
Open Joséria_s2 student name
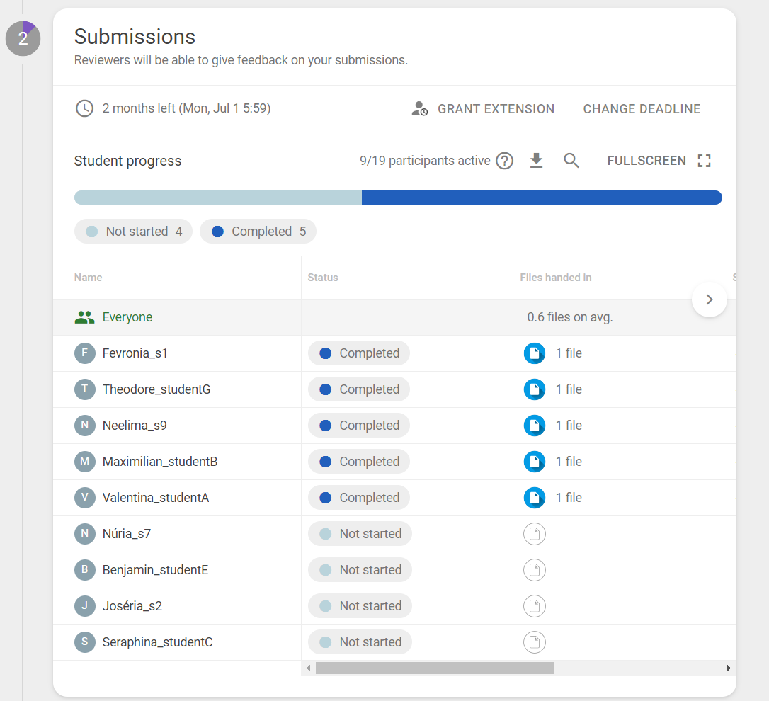coord(132,606)
